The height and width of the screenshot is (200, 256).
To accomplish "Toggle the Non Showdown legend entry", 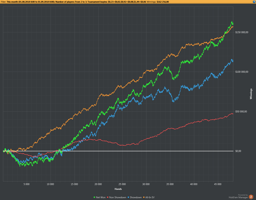I will [x=116, y=197].
